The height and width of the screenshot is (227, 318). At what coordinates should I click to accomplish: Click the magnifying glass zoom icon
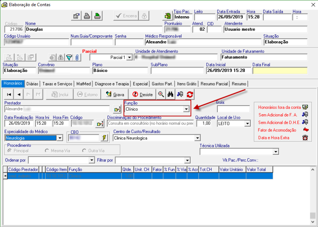161,94
